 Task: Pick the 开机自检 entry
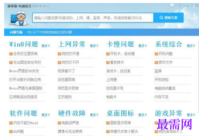pyautogui.click(x=162, y=80)
